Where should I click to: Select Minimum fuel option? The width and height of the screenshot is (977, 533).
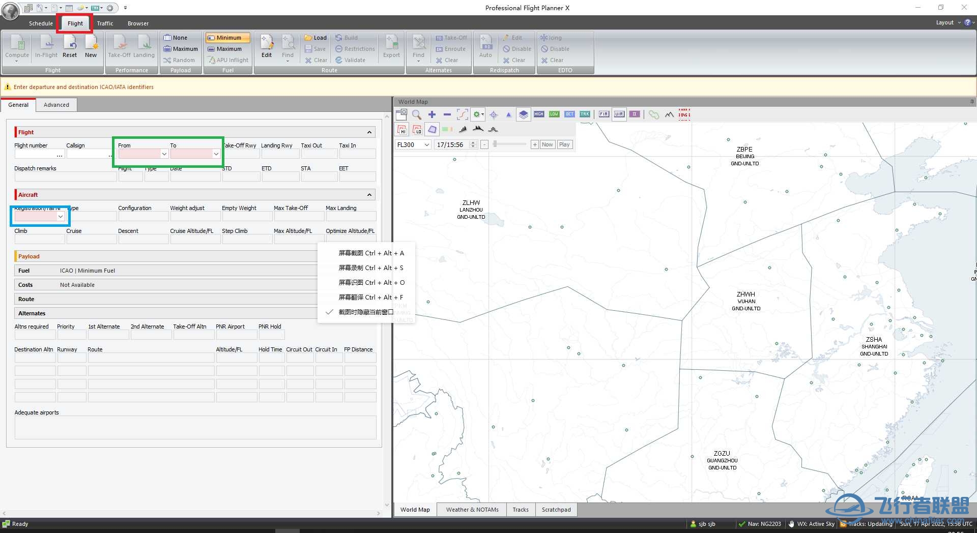click(x=227, y=38)
